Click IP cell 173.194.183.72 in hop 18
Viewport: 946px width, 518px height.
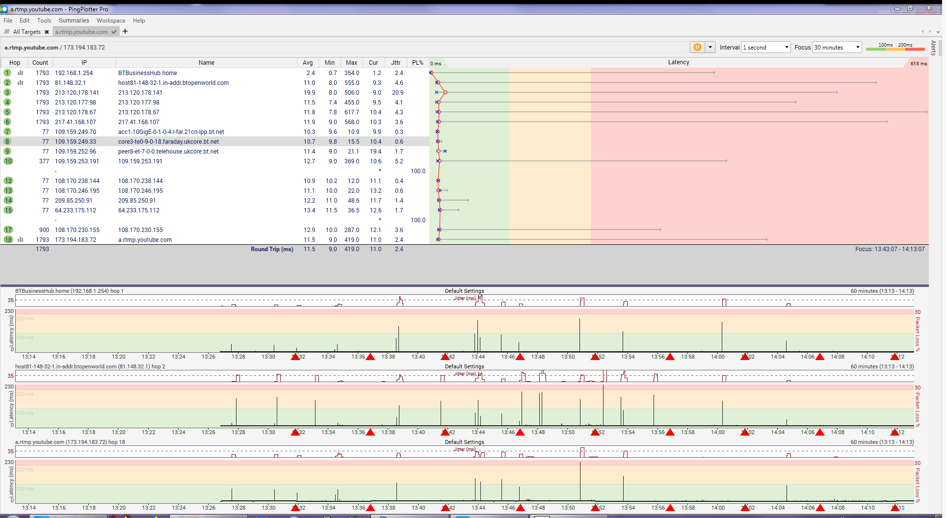(76, 239)
